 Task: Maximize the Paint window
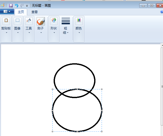coord(152,6)
